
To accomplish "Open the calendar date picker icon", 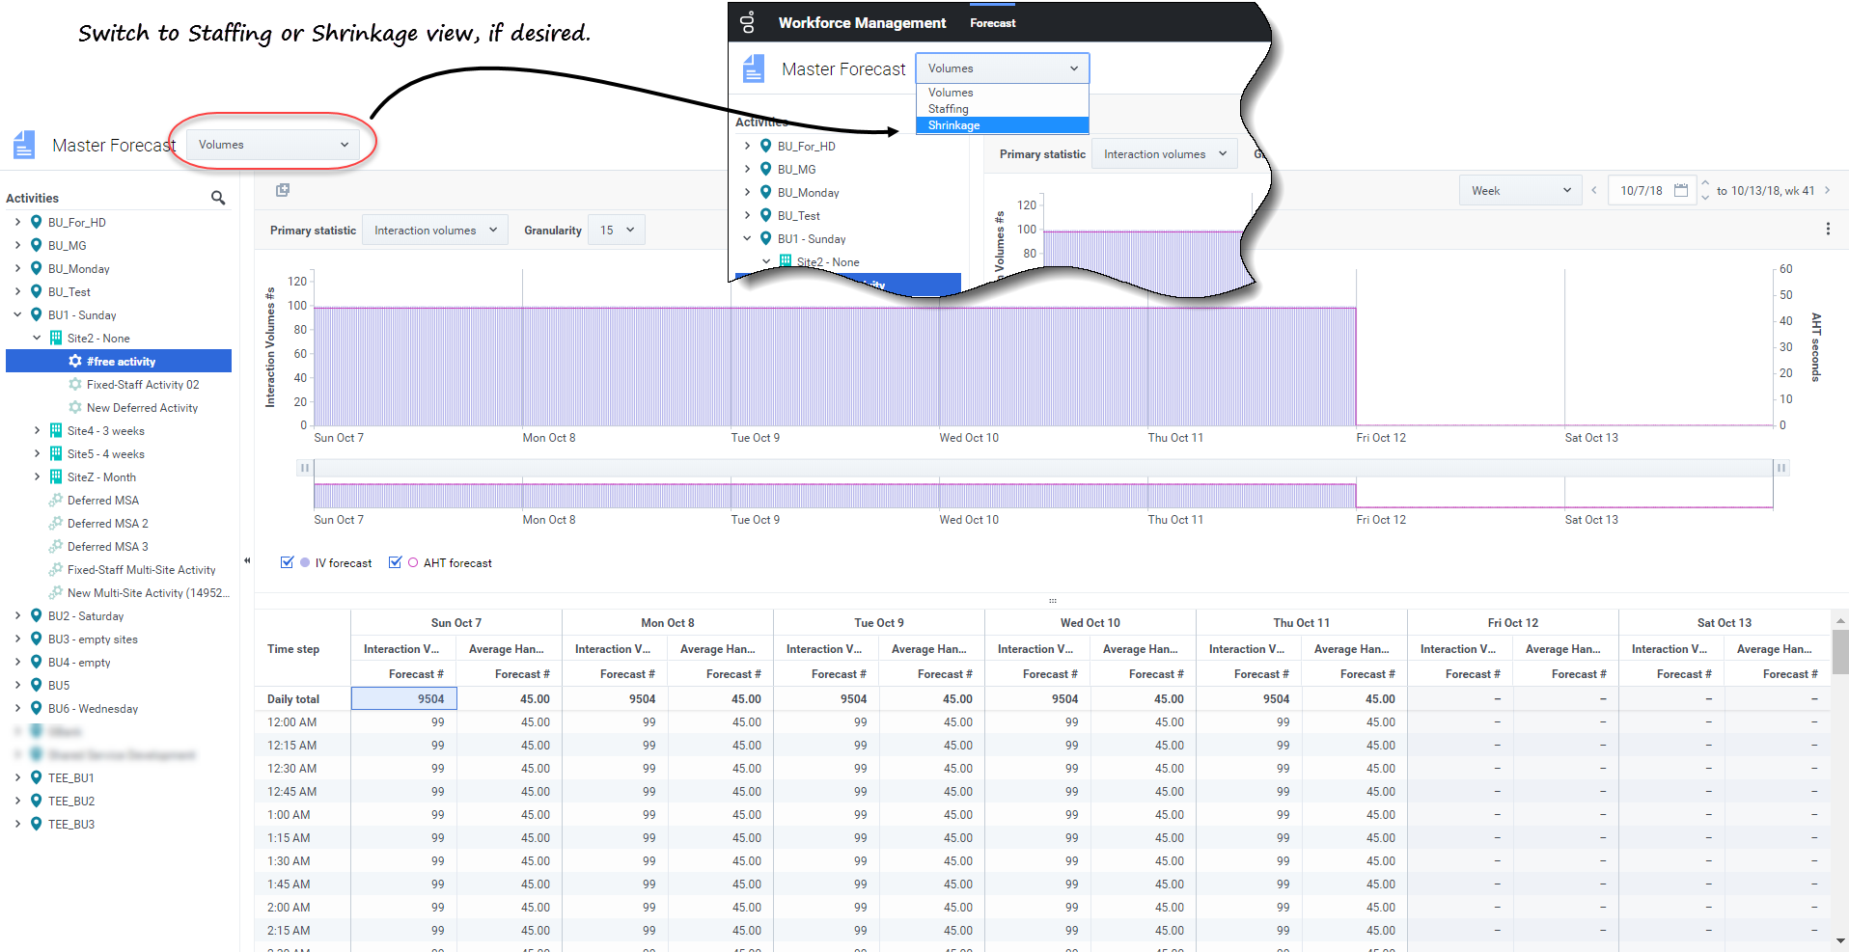I will (1680, 190).
